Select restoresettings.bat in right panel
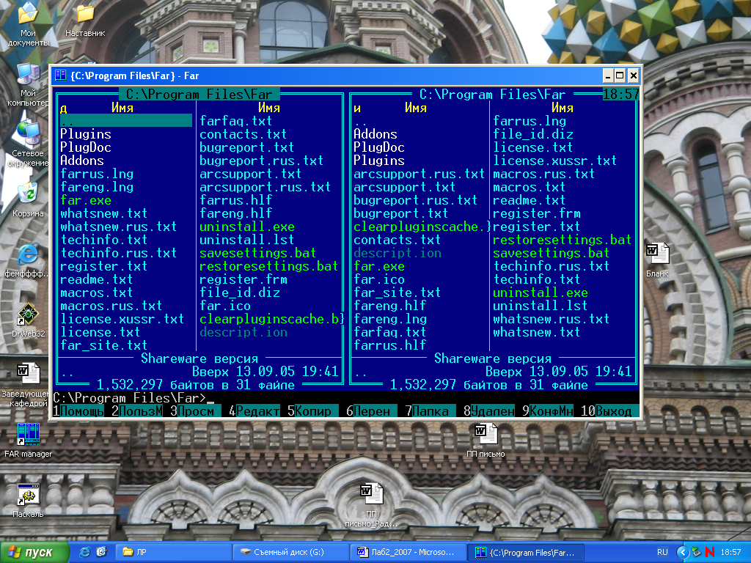Image resolution: width=751 pixels, height=563 pixels. (x=563, y=240)
